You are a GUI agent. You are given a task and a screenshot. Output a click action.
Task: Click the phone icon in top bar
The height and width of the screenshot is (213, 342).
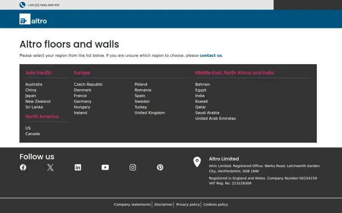point(22,5)
